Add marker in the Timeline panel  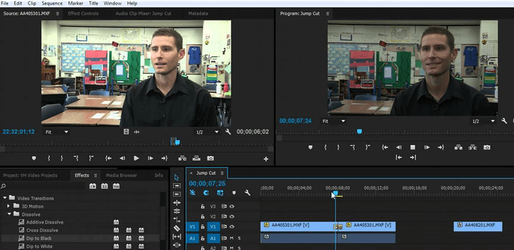(x=234, y=193)
